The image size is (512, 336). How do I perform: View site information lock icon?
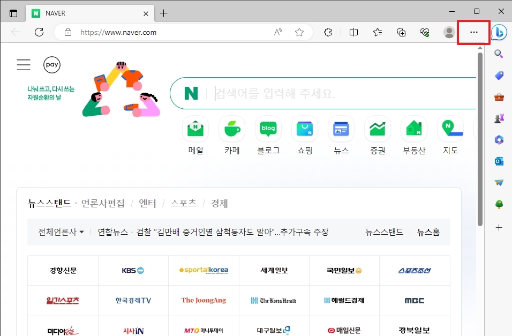point(68,32)
